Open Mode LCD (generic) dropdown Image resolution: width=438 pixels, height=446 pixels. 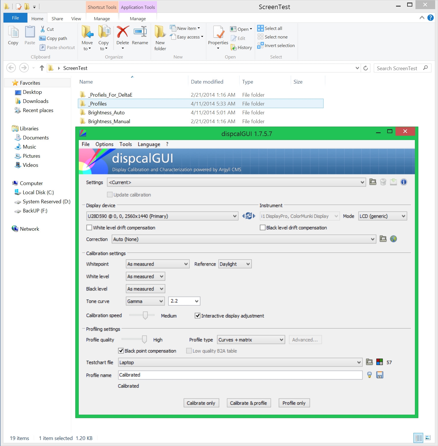tap(383, 216)
